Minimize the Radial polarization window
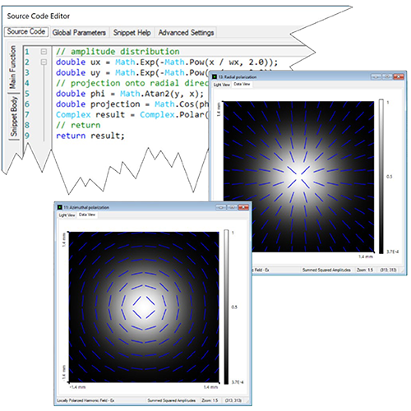Screen dimensions: 411x411 click(x=376, y=77)
